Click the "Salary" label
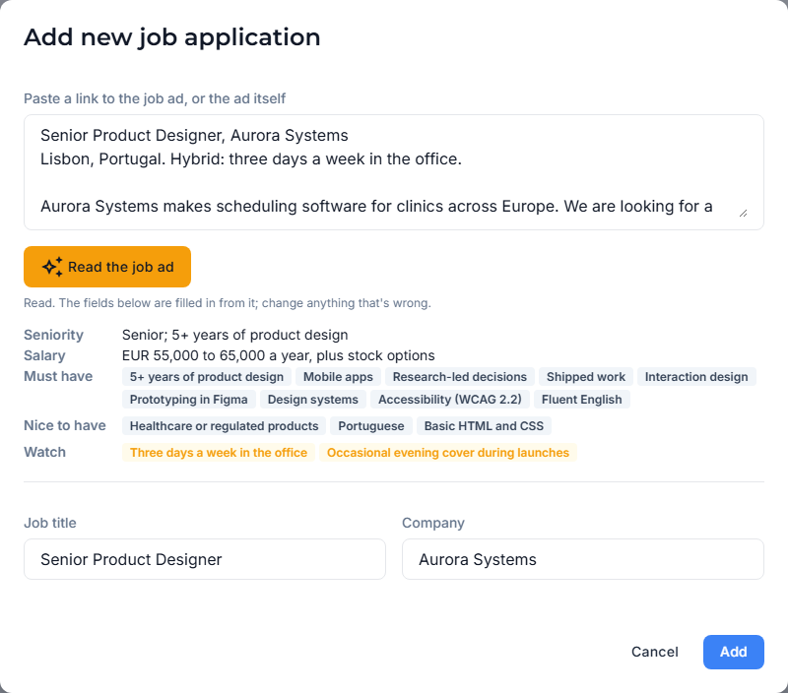The image size is (788, 693). pos(44,355)
